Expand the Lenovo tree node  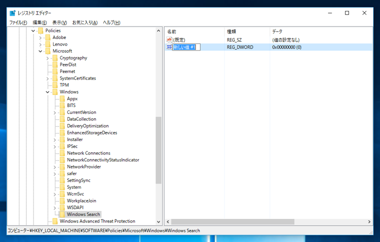point(40,44)
